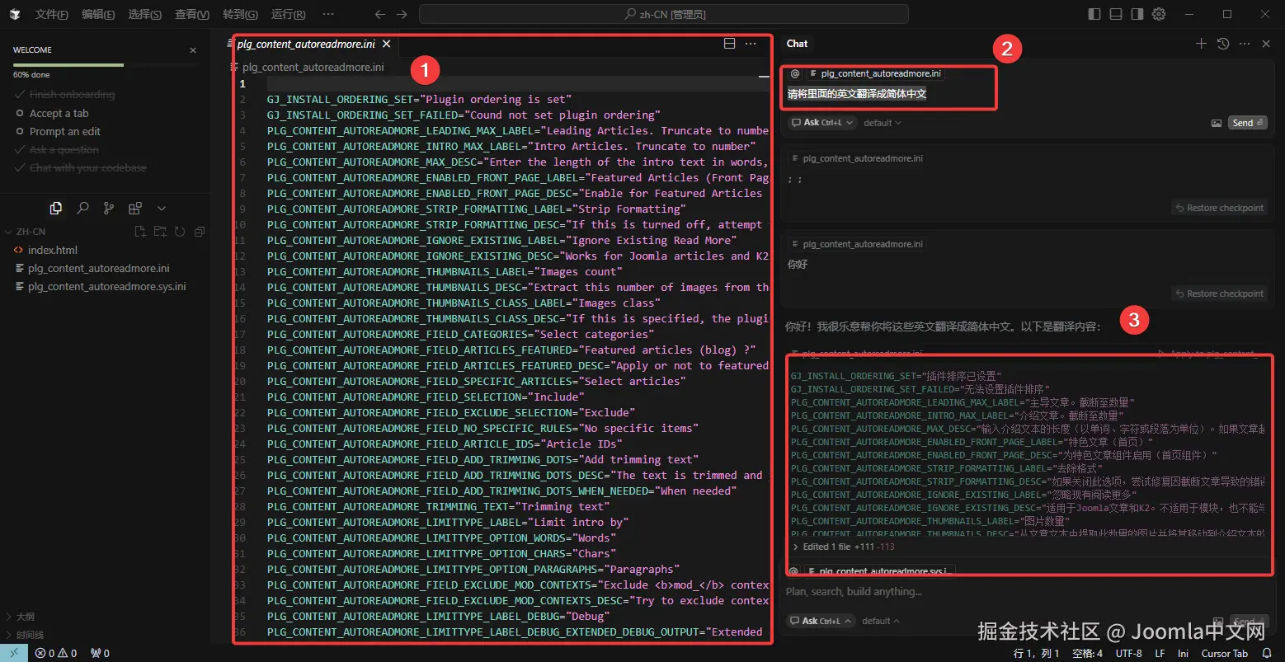Viewport: 1285px width, 662px height.
Task: Close the Chat panel
Action: 1266,44
